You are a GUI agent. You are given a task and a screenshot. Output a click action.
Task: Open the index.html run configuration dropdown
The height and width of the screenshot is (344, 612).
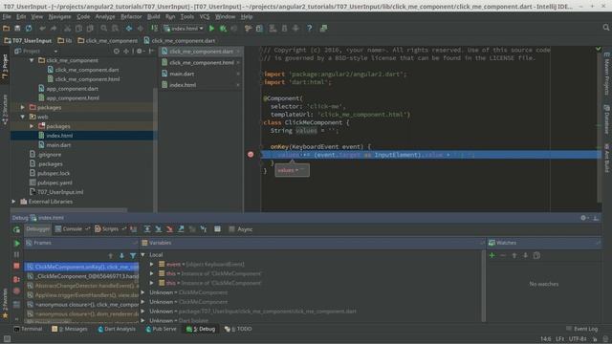(x=184, y=29)
